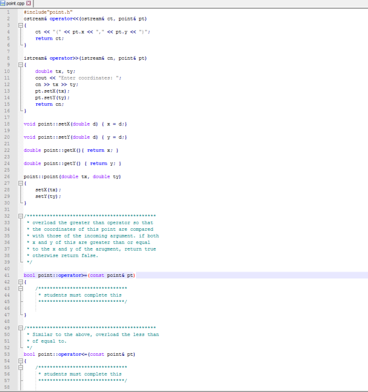This screenshot has width=368, height=392.
Task: Click comment 'otherwise return false.'
Action: pos(65,255)
